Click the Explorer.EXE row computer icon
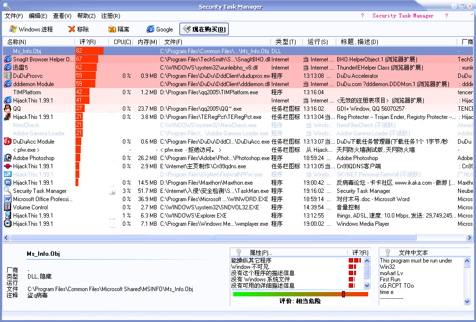Viewport: 476px width, 322px height. click(8, 215)
